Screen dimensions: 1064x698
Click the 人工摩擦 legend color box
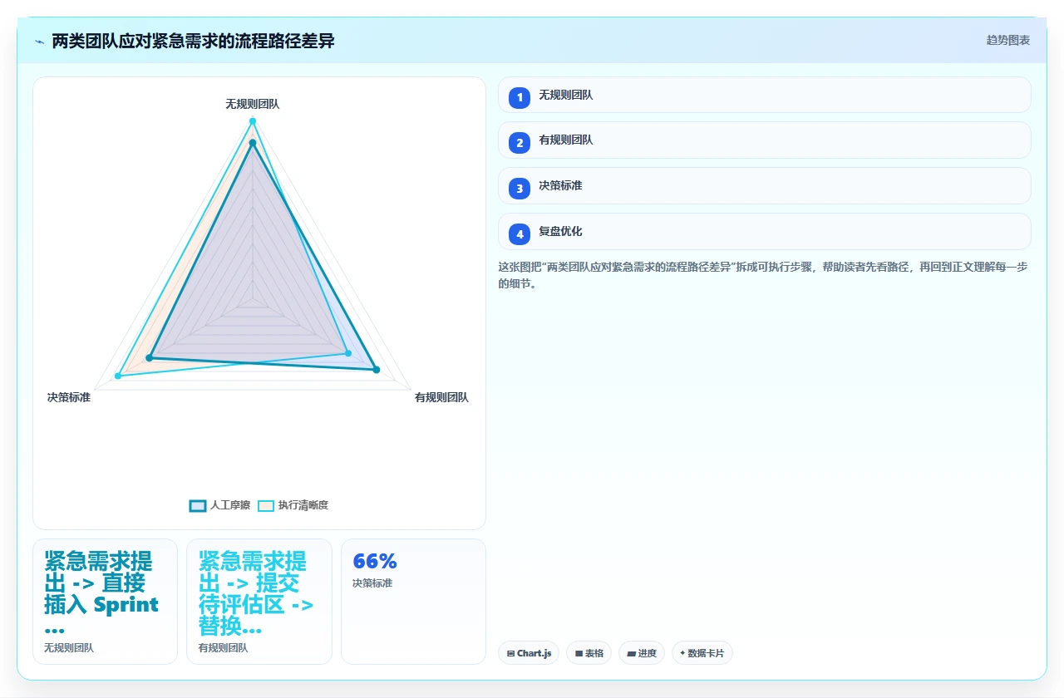tap(198, 505)
